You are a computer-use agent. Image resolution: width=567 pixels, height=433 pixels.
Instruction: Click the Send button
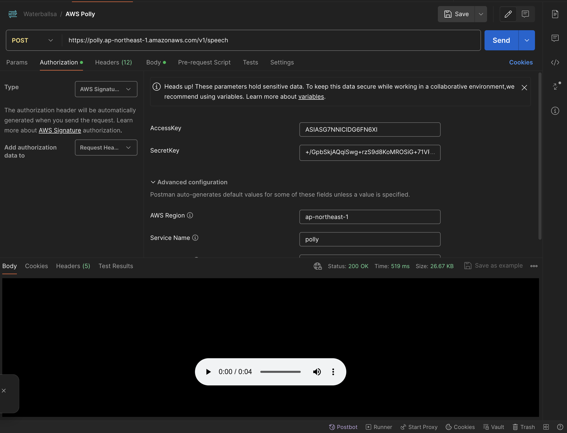[501, 41]
